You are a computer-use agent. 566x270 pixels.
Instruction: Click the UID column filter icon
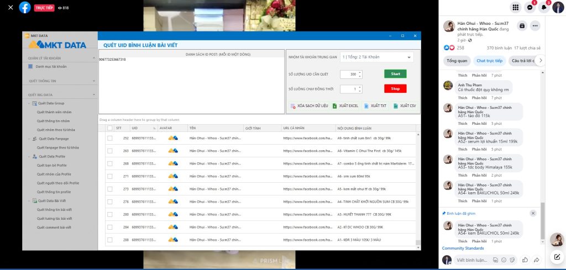(x=155, y=128)
